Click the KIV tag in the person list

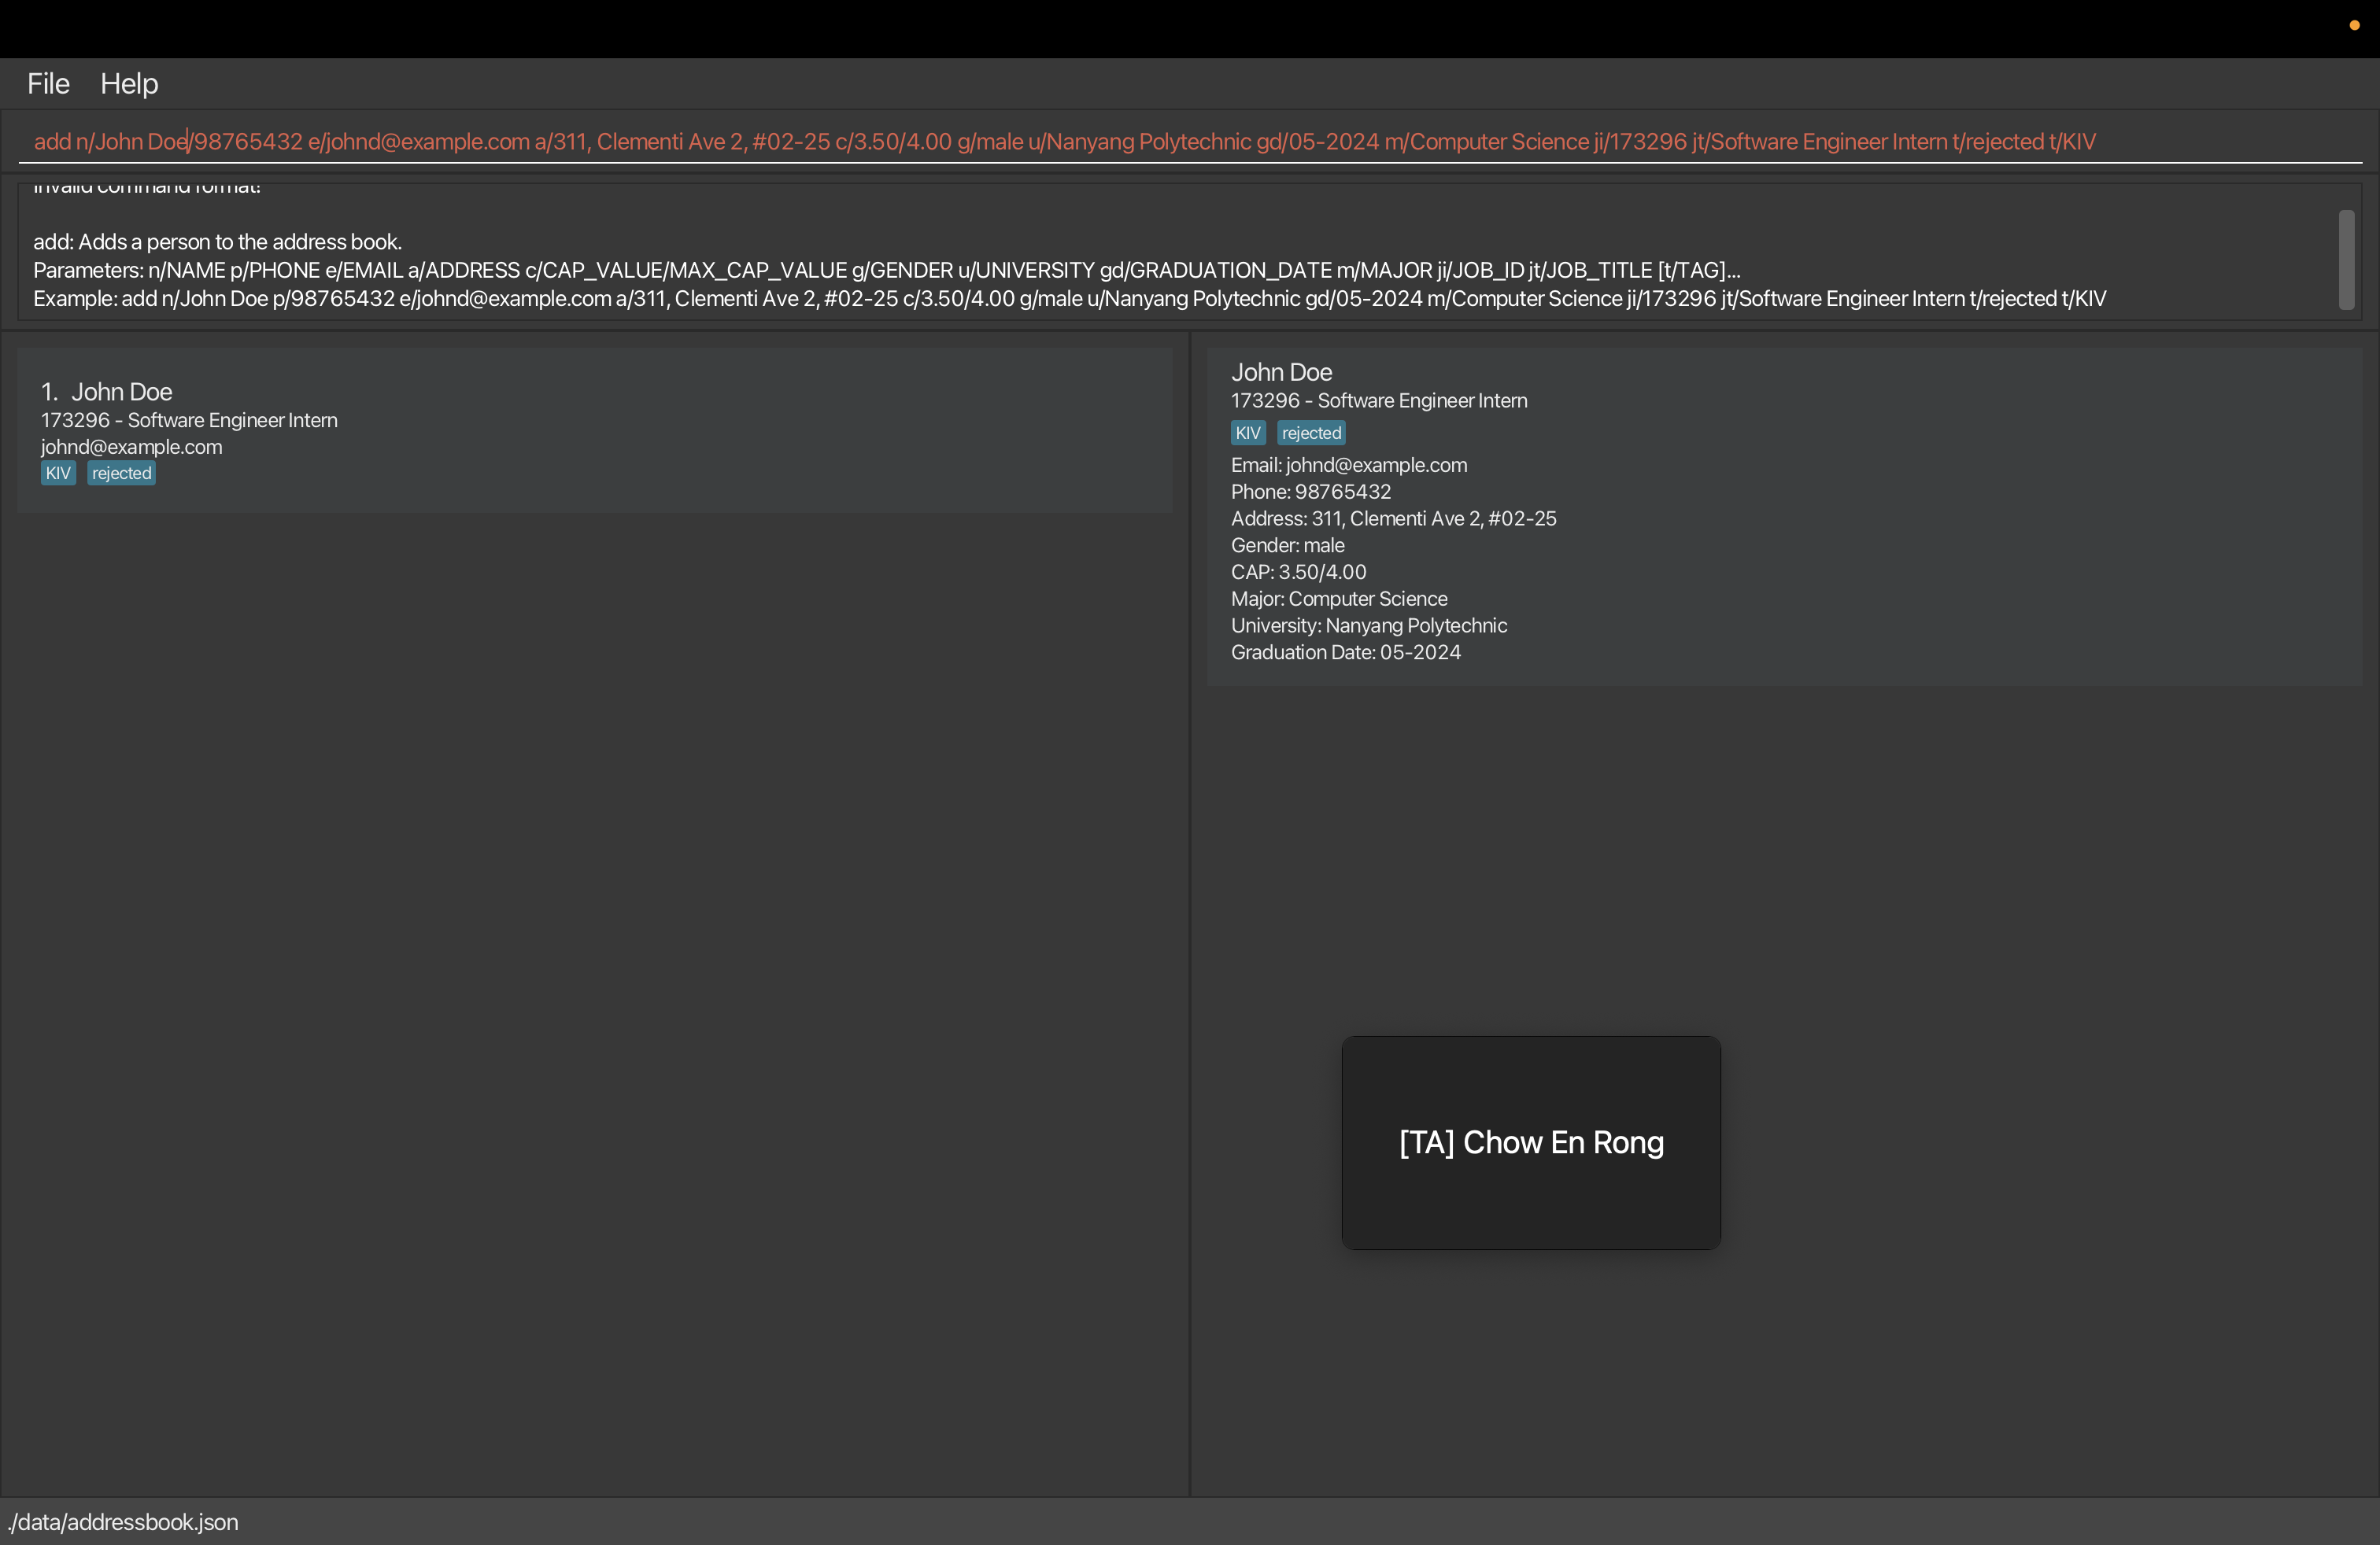58,474
